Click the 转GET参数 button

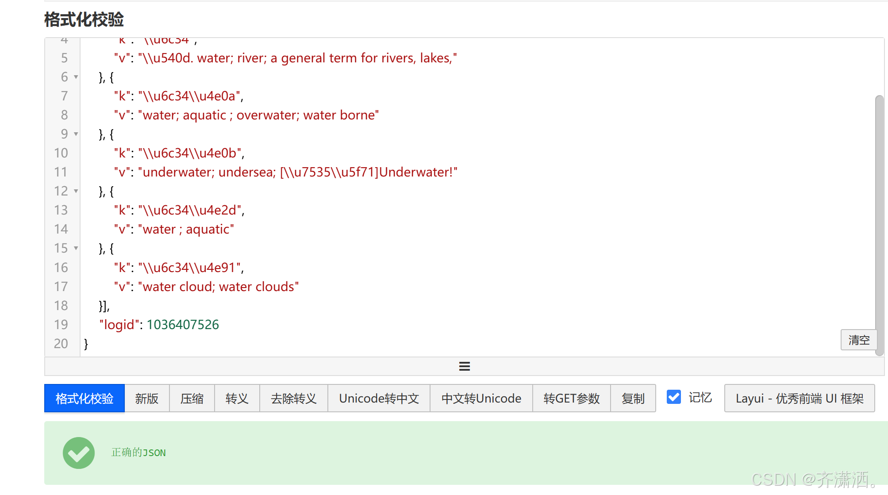(x=572, y=398)
